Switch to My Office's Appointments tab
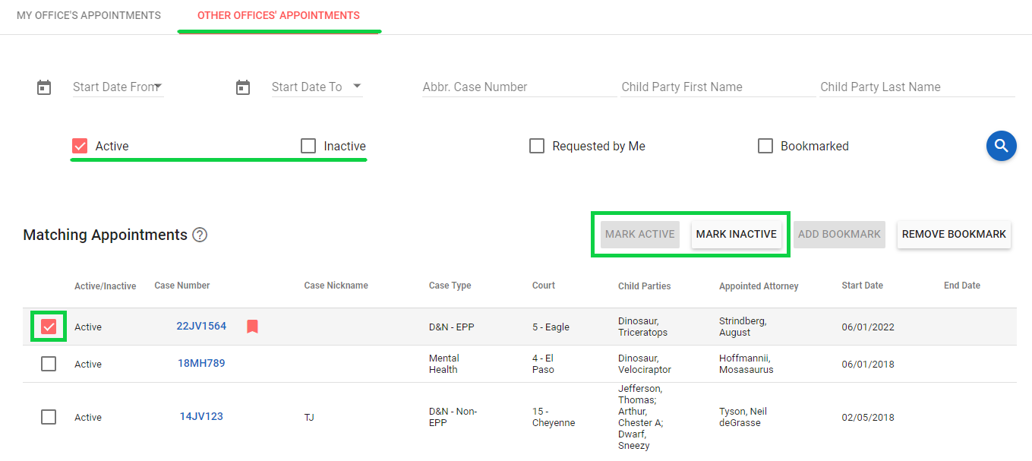The height and width of the screenshot is (461, 1032). (89, 15)
